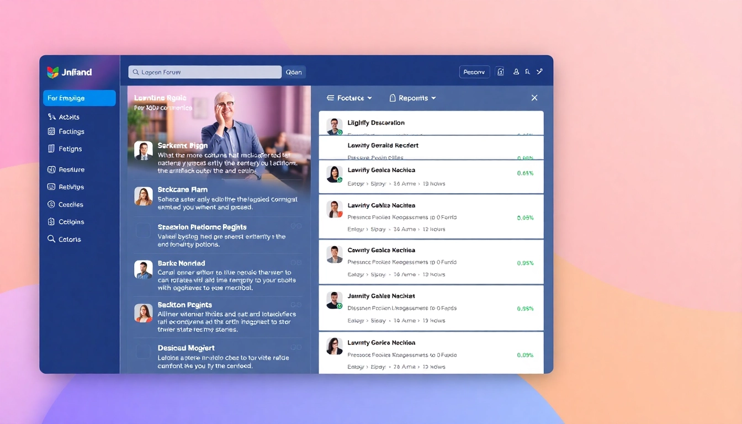Click the Barke Nondad avatar

pos(144,269)
